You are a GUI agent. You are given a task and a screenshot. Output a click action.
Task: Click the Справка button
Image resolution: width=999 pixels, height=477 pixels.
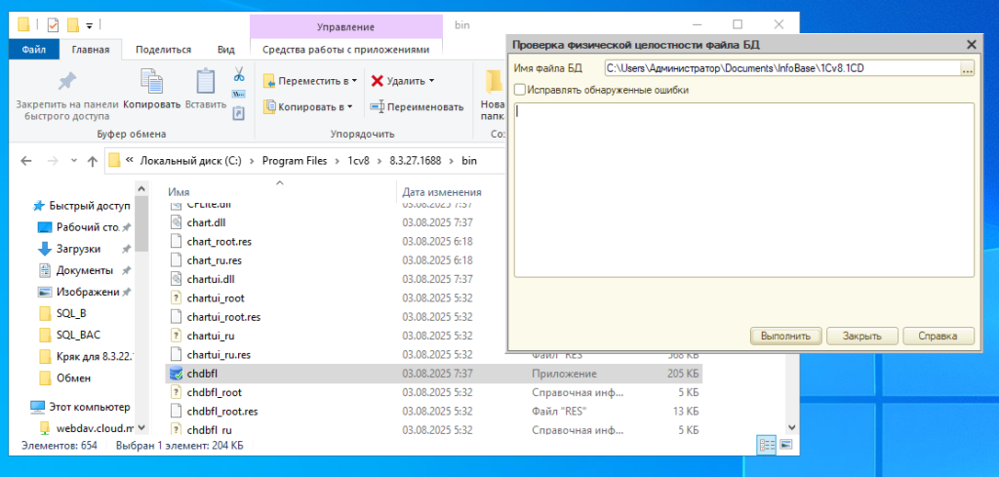coord(939,336)
